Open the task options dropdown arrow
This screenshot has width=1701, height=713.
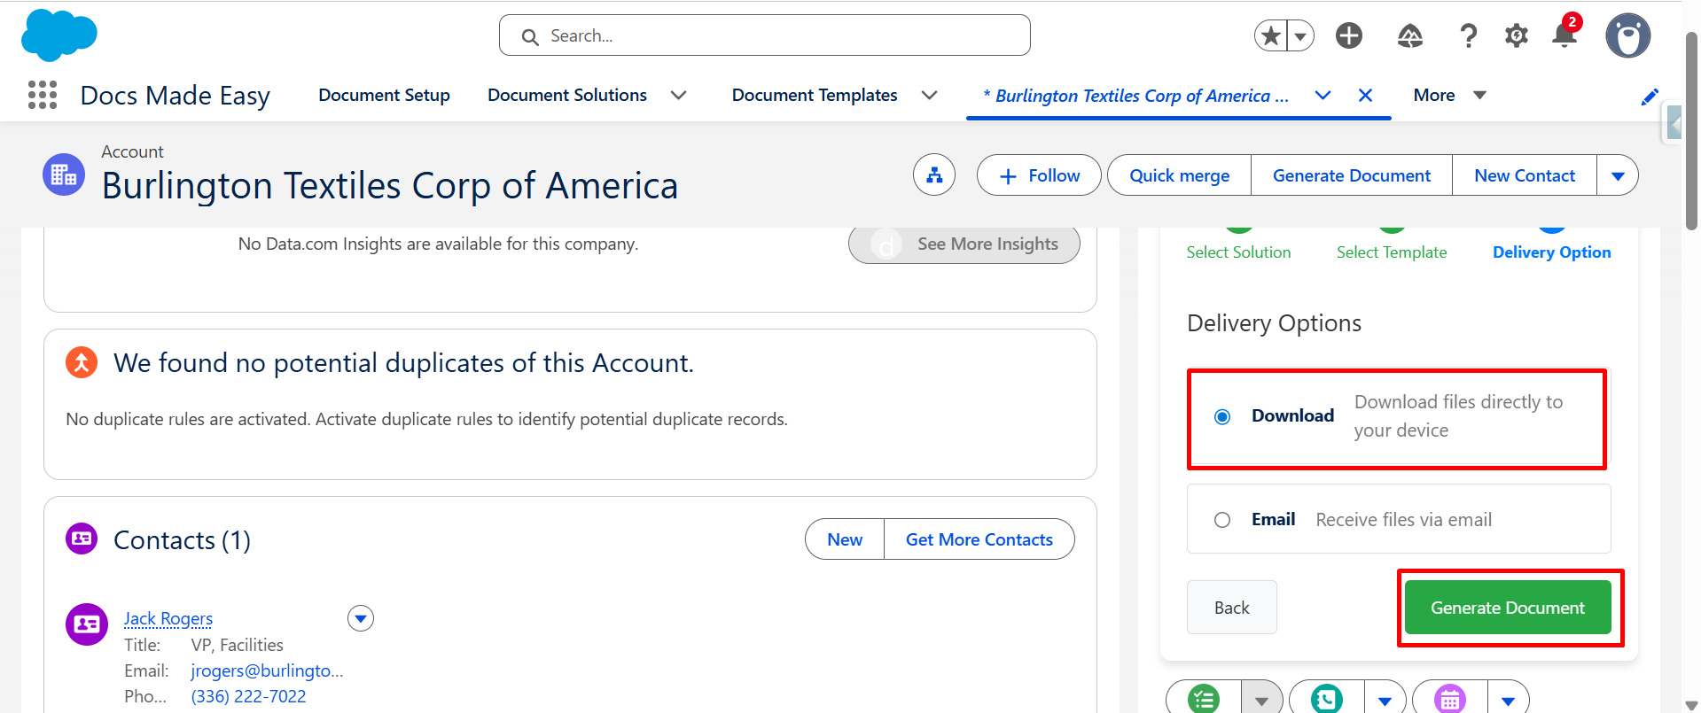[1262, 699]
